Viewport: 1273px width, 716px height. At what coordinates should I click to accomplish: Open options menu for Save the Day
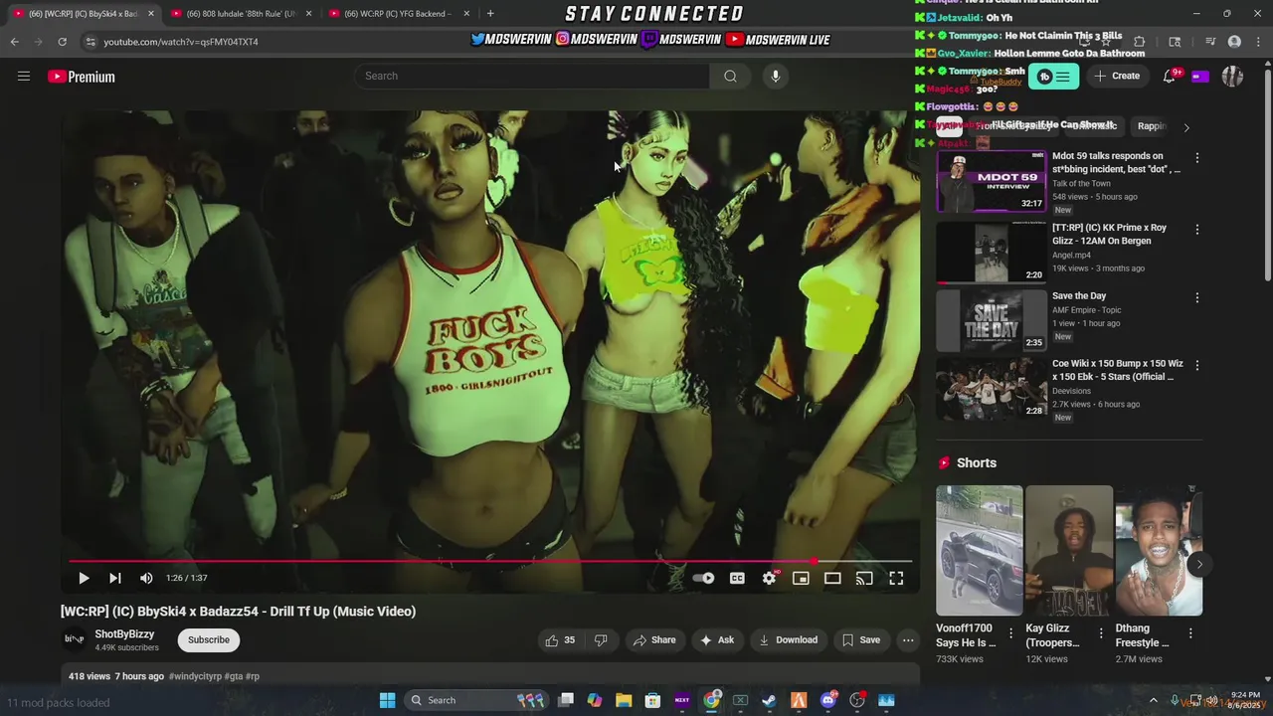pyautogui.click(x=1197, y=298)
